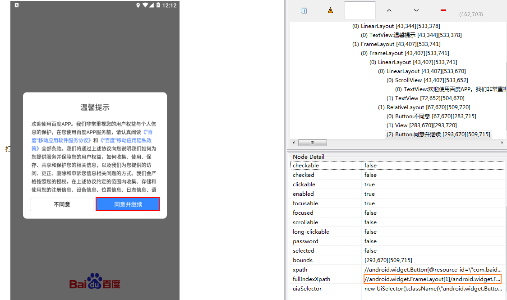
Task: Click the Node Detail panel heading
Action: click(x=308, y=157)
